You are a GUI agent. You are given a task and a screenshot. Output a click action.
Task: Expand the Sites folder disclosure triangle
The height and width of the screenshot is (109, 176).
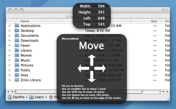(x=10, y=75)
